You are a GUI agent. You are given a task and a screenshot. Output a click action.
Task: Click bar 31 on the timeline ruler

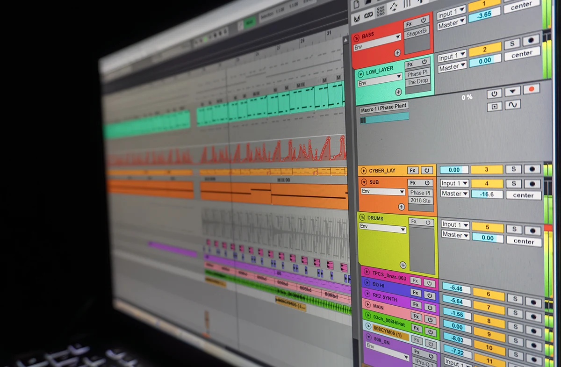click(329, 33)
